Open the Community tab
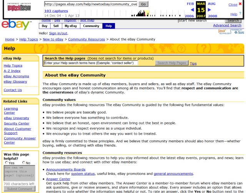This screenshot has height=193, width=246. point(91,26)
